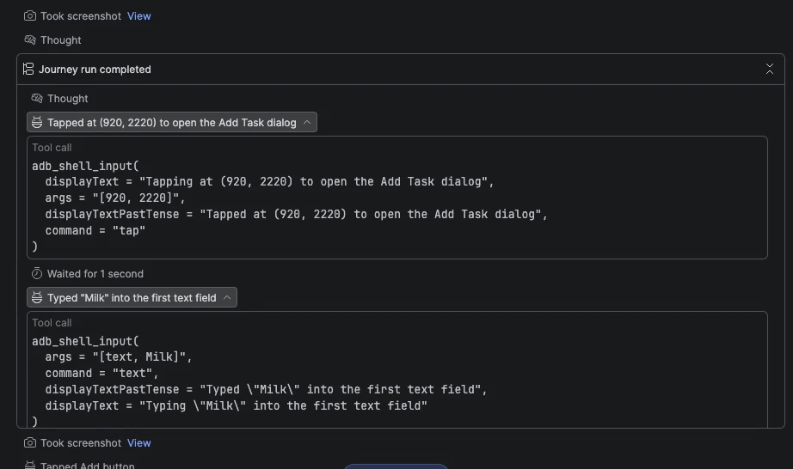Collapse the Journey run completed panel

[769, 70]
